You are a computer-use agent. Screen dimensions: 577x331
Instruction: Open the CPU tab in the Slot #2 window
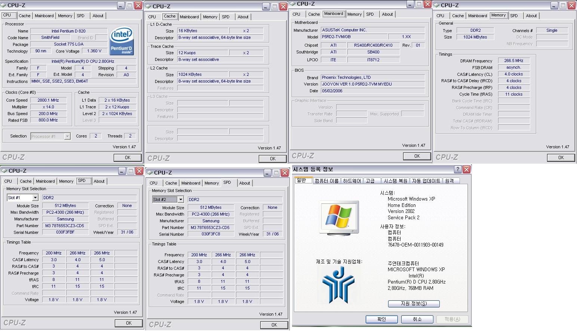point(153,183)
